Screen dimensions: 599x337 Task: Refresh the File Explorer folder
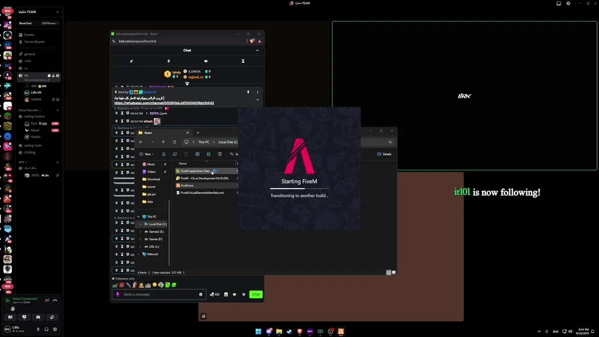click(x=175, y=142)
